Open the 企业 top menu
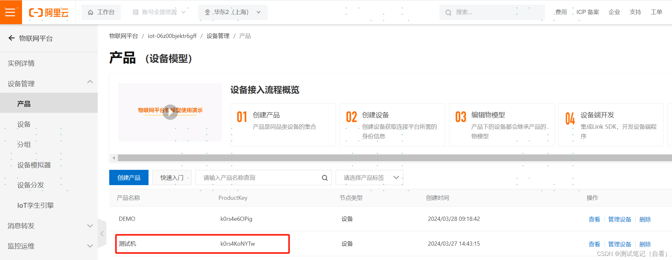 click(x=614, y=12)
